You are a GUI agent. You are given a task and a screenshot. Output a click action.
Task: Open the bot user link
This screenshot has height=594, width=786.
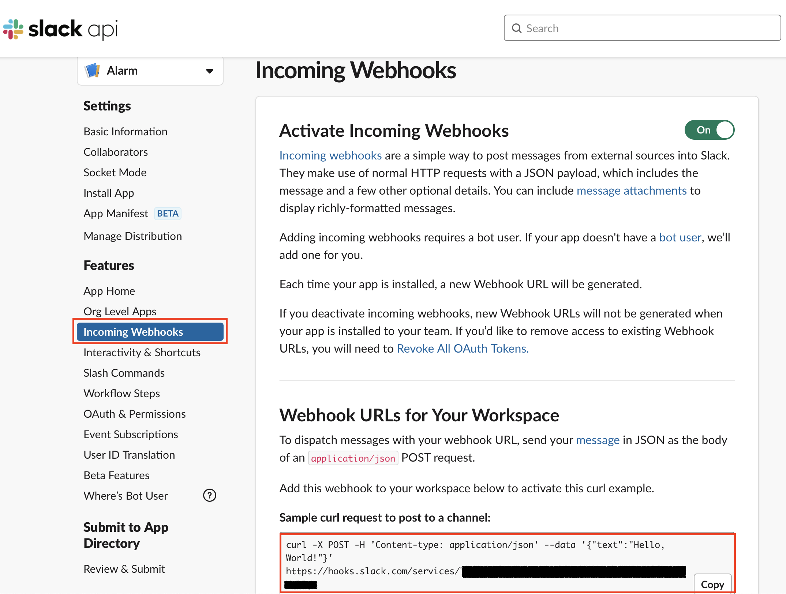pyautogui.click(x=680, y=237)
